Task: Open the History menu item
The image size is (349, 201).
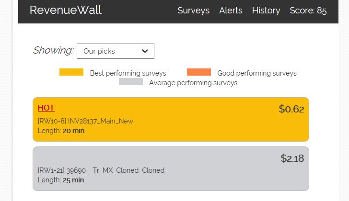Action: point(266,11)
